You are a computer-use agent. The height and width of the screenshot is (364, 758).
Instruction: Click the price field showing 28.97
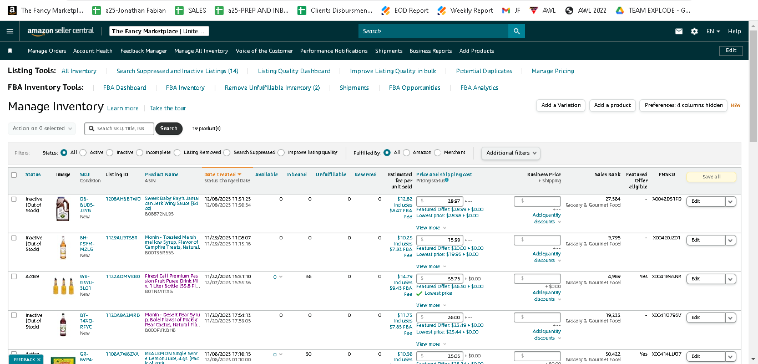439,201
